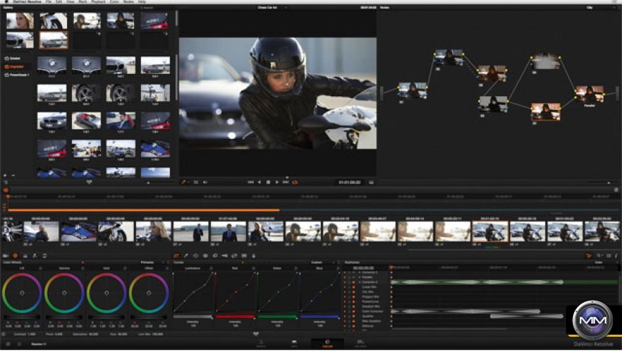The image size is (622, 352).
Task: Open the Camera Raw palette
Action: (x=6, y=256)
